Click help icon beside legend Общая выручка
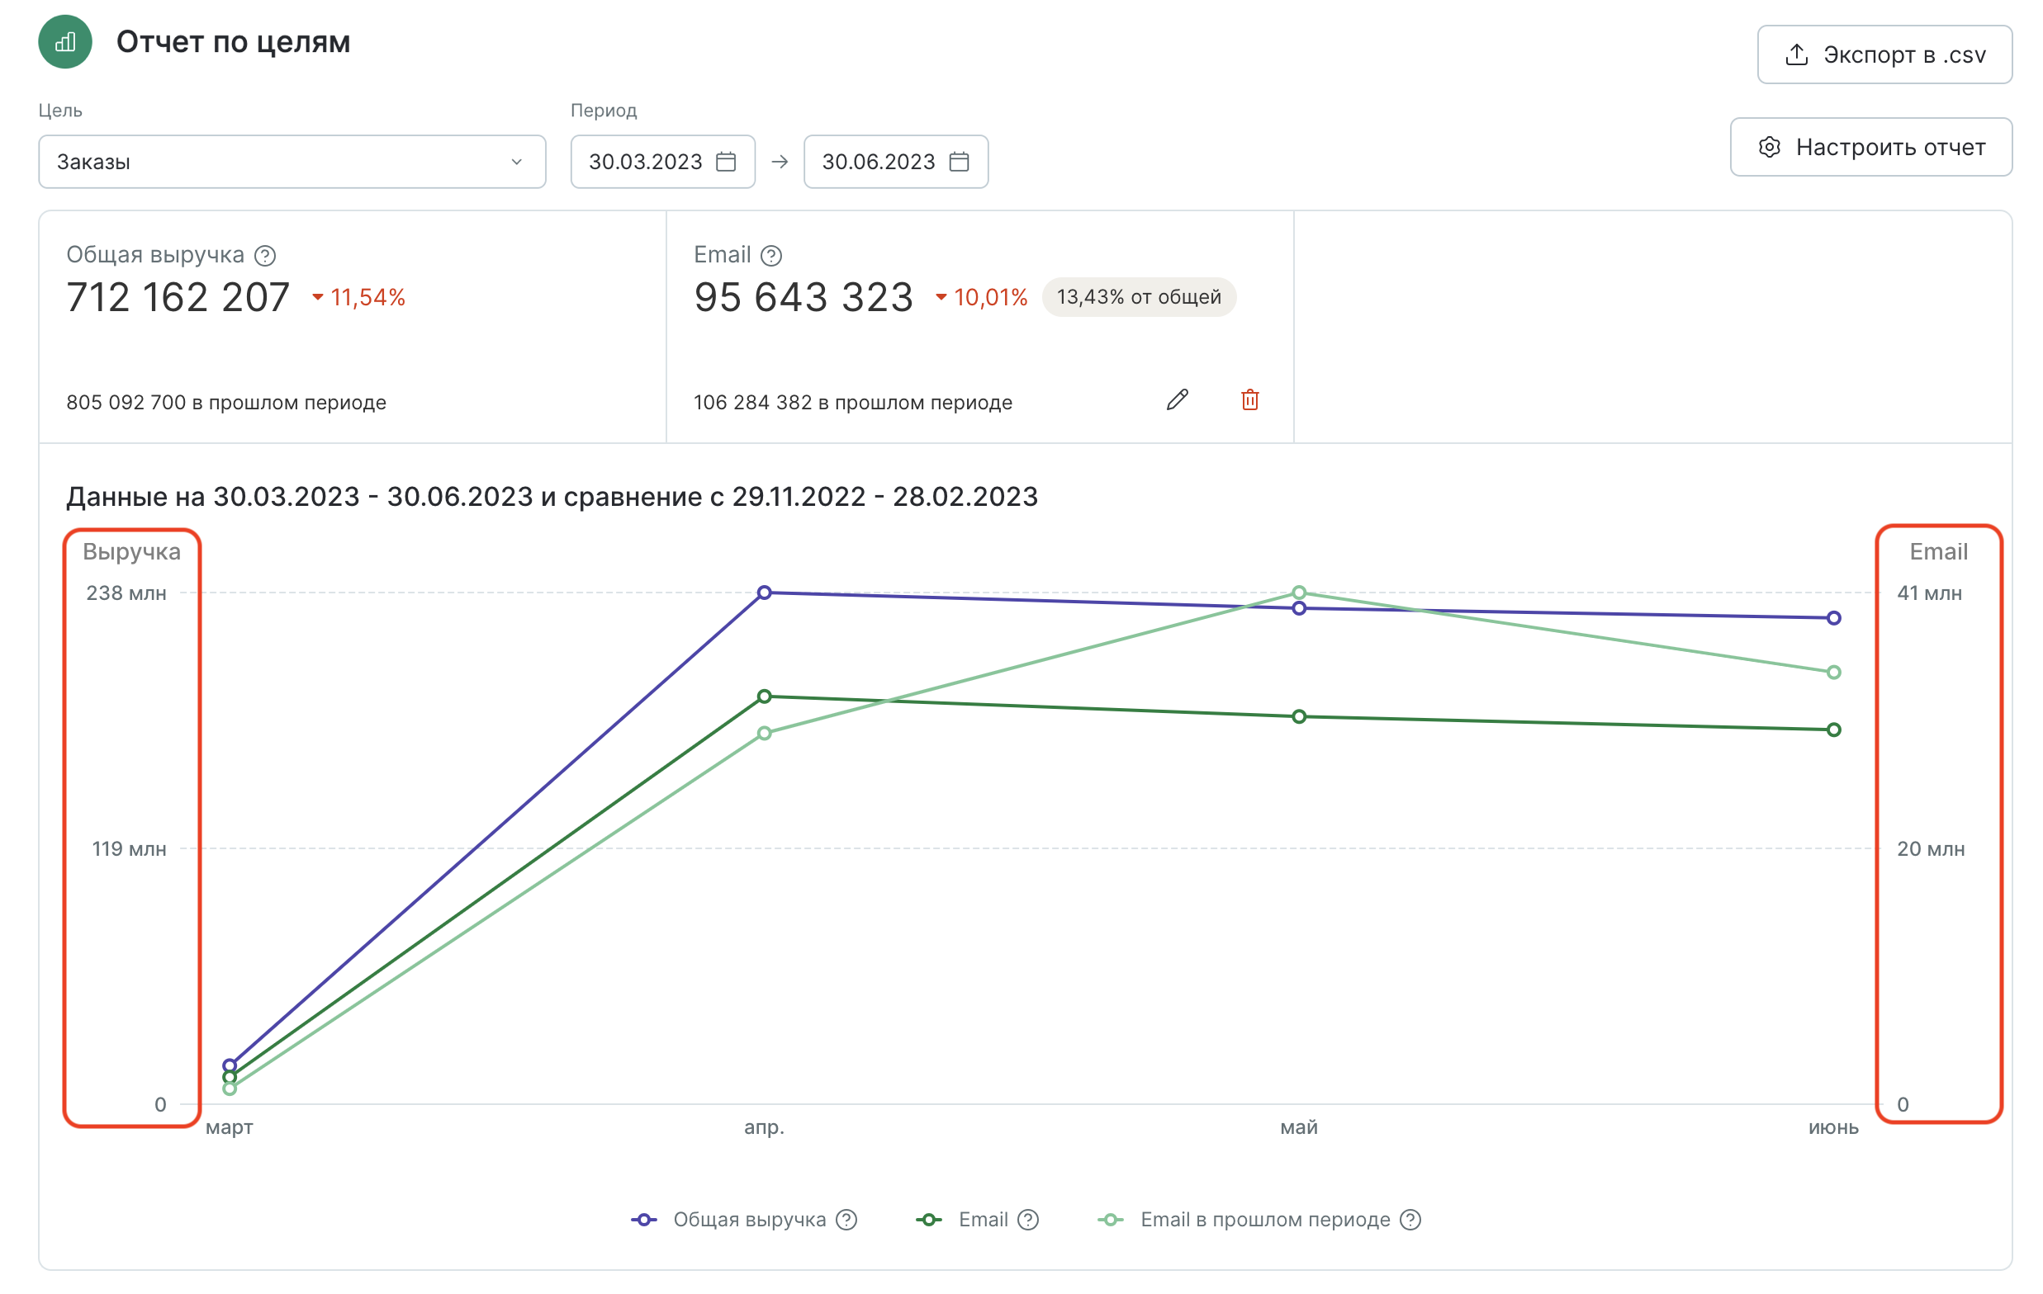The width and height of the screenshot is (2043, 1294). tap(846, 1220)
